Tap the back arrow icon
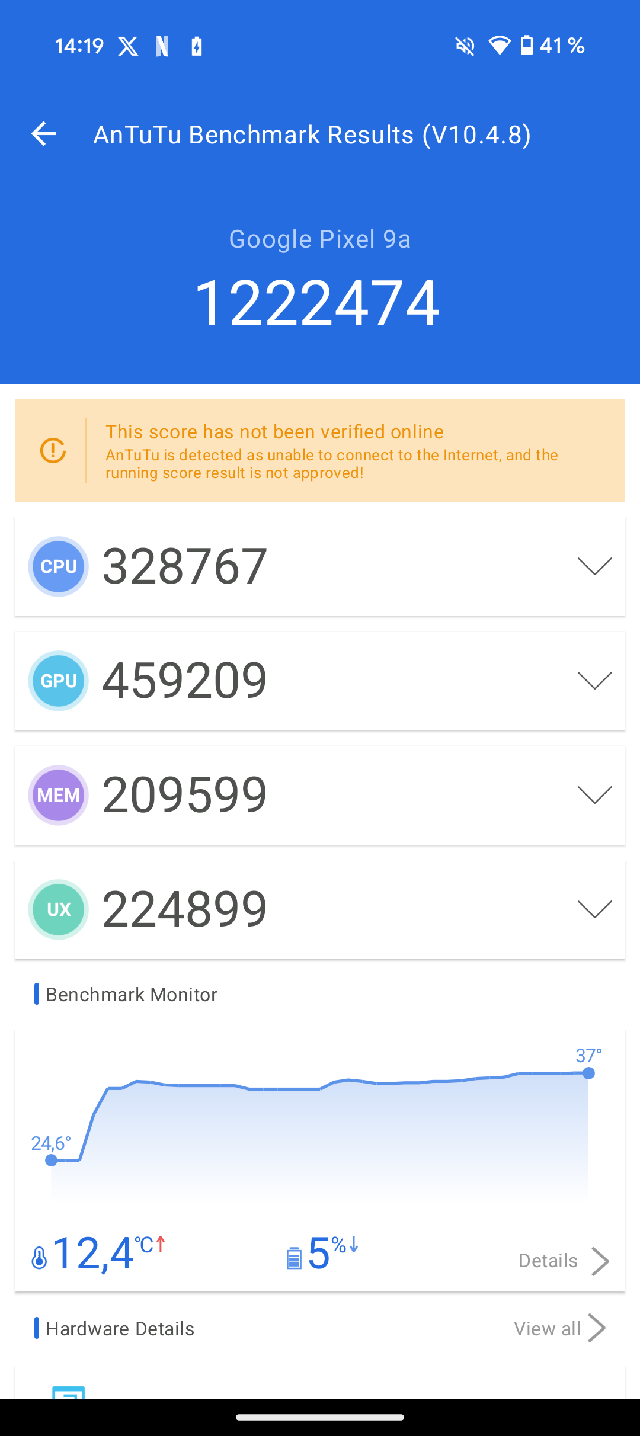Screen dimensions: 640x1436 click(44, 134)
